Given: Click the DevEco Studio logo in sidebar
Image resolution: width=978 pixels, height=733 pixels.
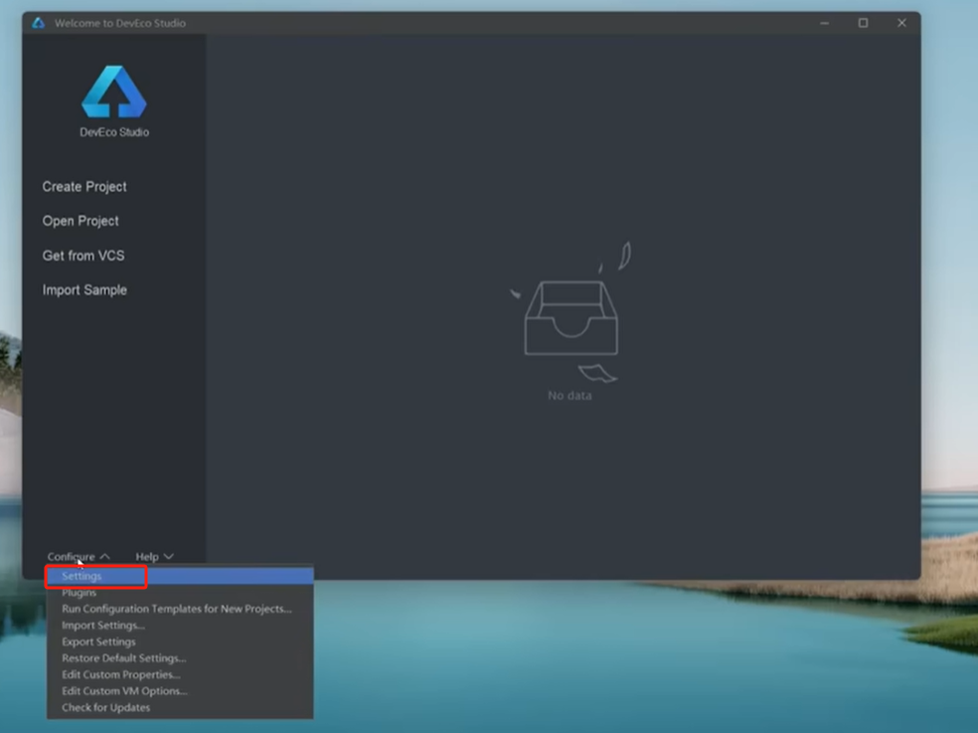Looking at the screenshot, I should (x=114, y=92).
